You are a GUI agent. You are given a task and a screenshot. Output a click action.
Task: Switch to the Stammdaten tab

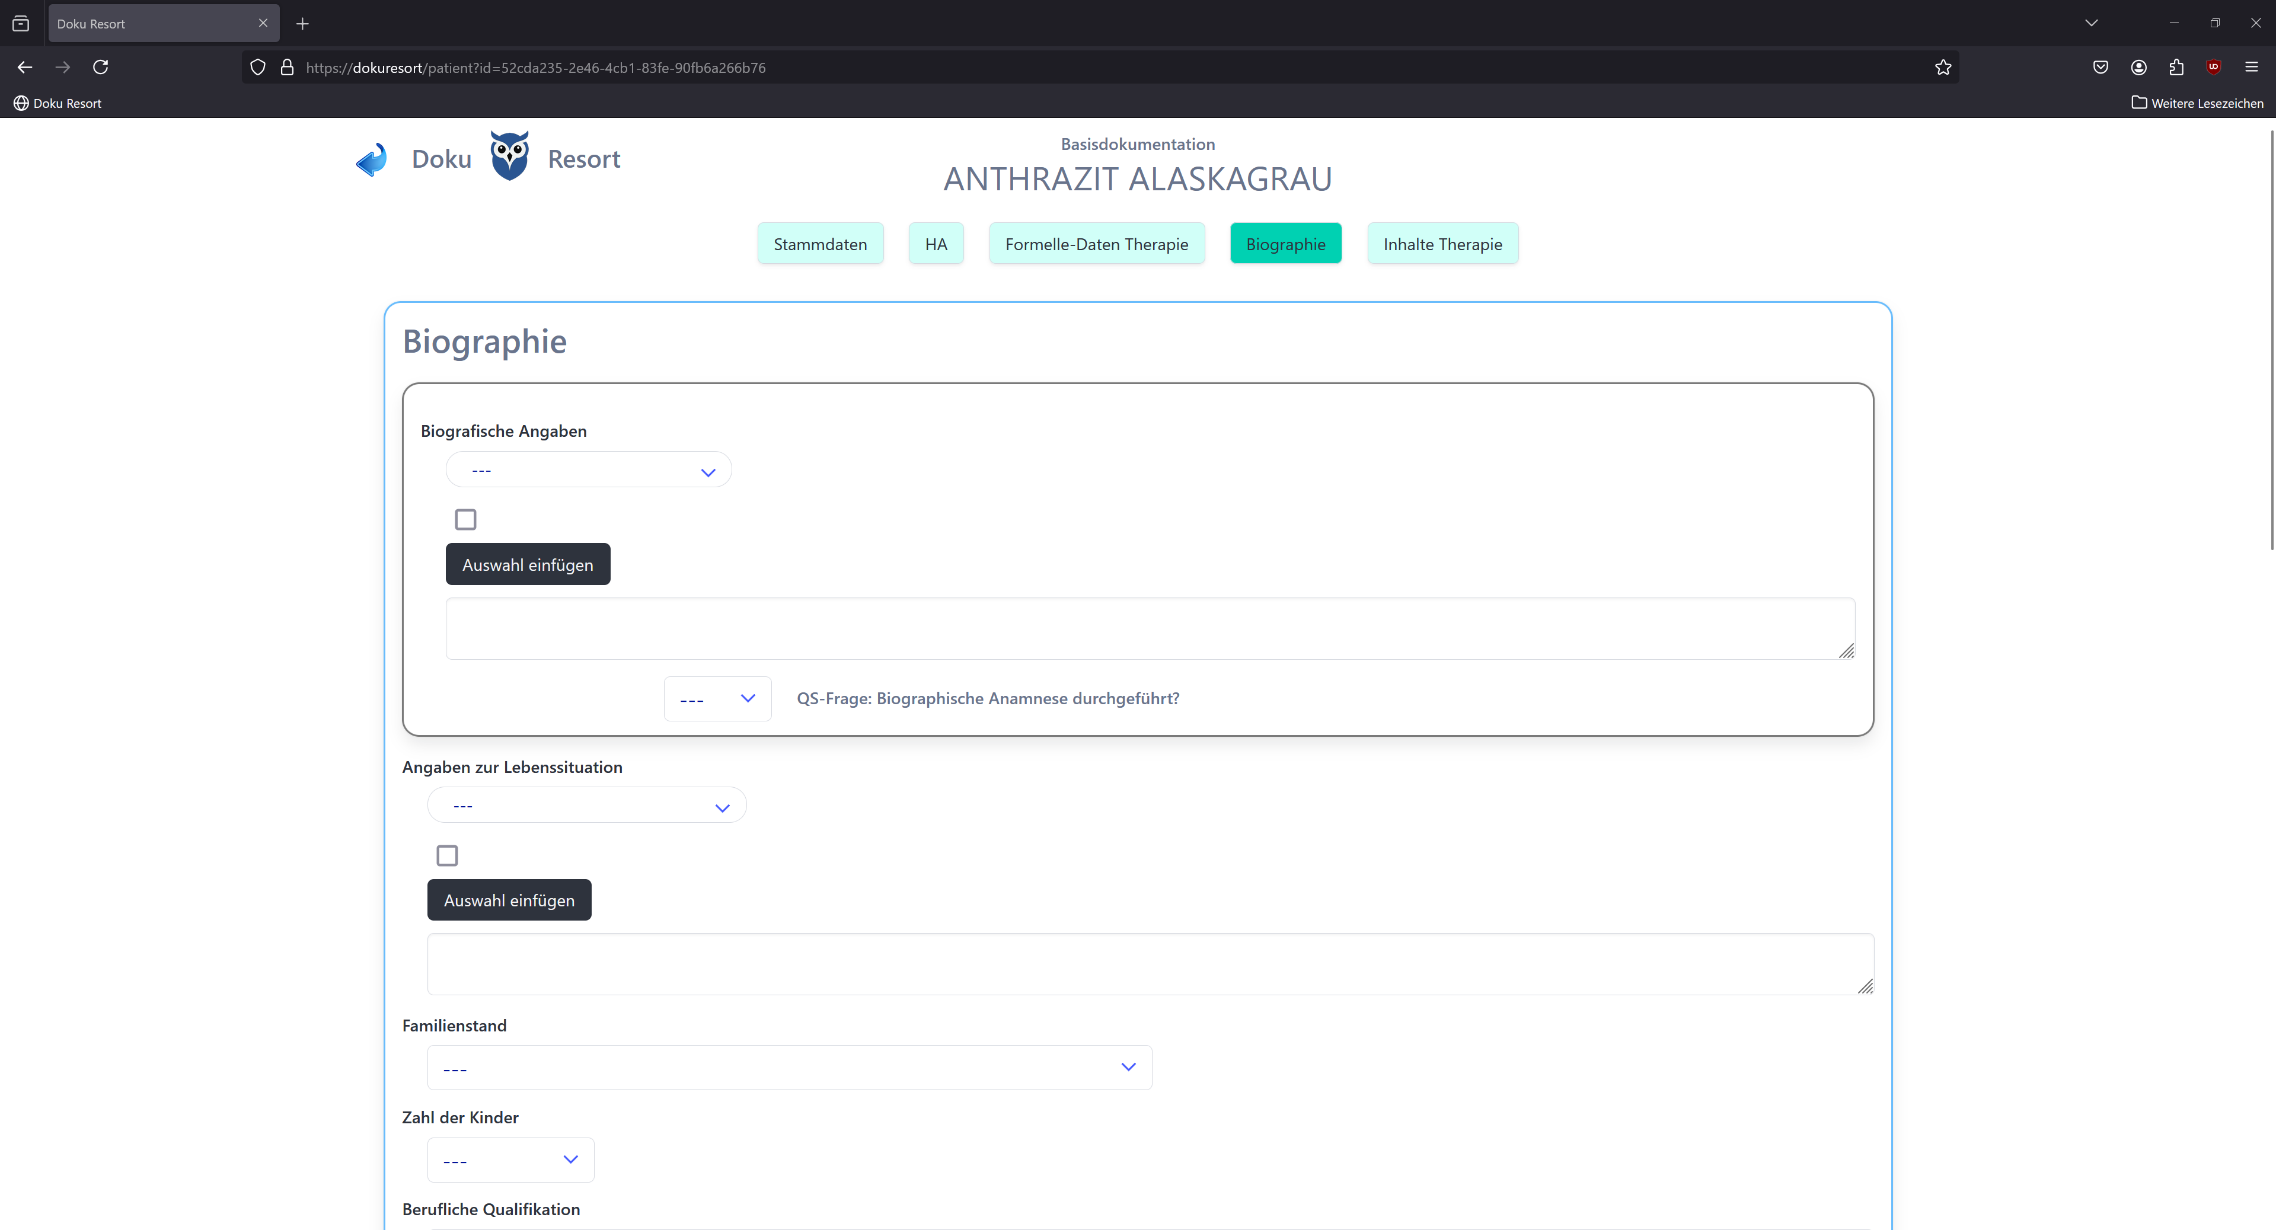(x=820, y=244)
